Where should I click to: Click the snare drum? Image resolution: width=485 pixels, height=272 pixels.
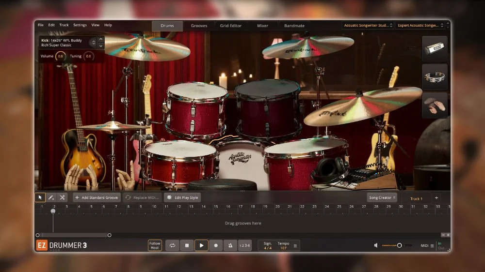point(180,162)
